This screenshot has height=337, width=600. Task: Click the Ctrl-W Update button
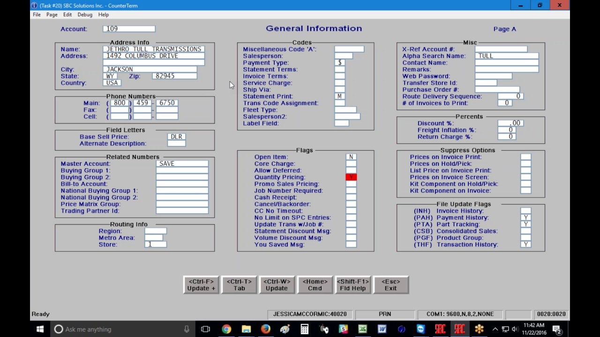click(x=277, y=285)
